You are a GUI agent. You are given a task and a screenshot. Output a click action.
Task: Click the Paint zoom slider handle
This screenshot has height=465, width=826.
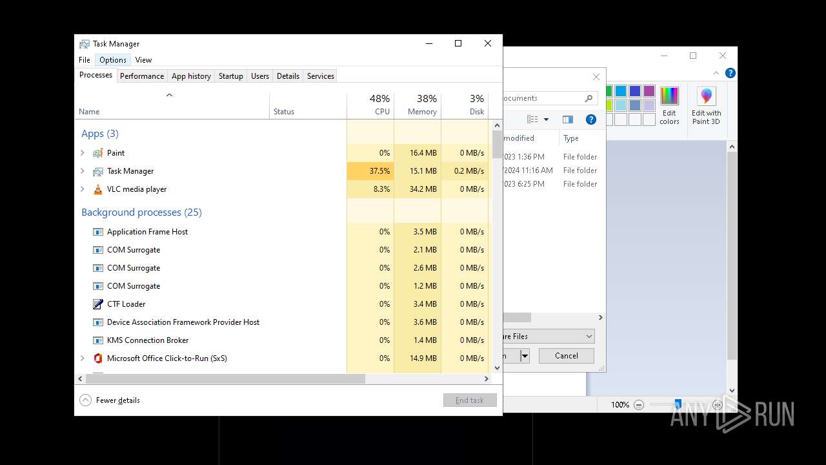678,405
